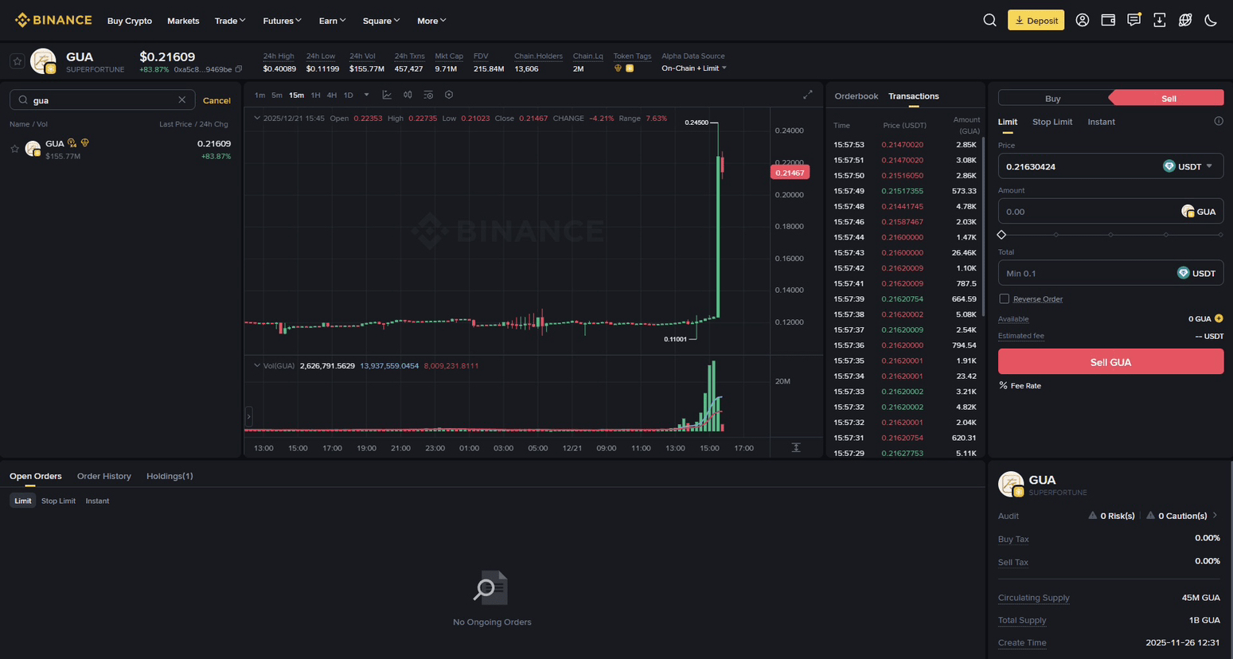The width and height of the screenshot is (1233, 659).
Task: Click the app download icon in the header
Action: coord(1160,20)
